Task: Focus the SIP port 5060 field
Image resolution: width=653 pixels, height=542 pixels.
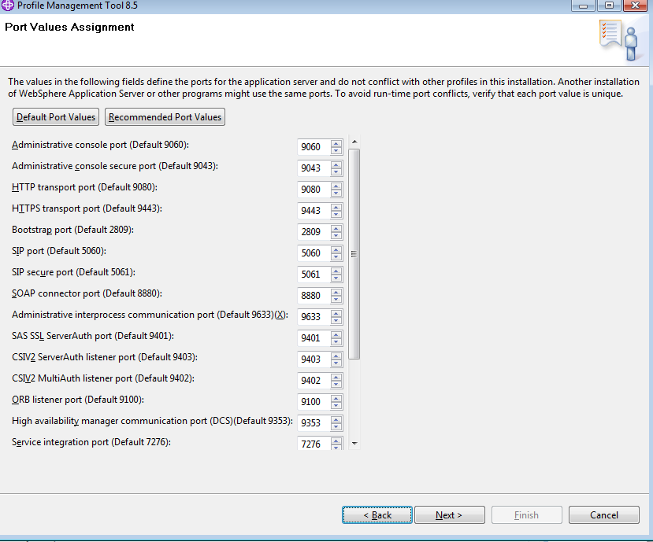Action: [314, 253]
